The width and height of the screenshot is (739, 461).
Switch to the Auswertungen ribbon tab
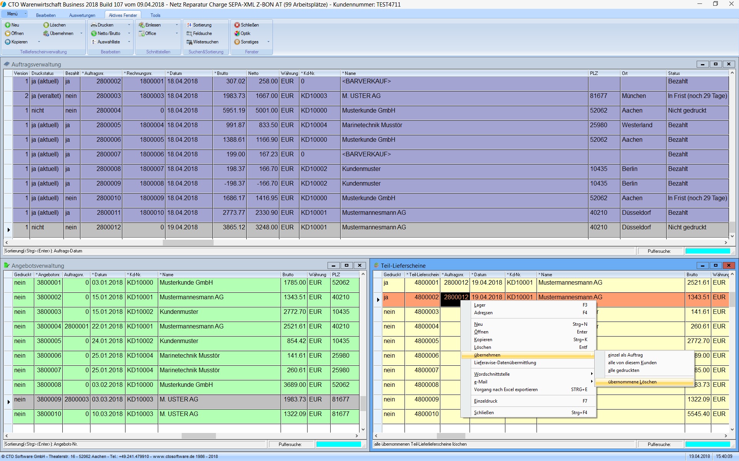click(82, 15)
